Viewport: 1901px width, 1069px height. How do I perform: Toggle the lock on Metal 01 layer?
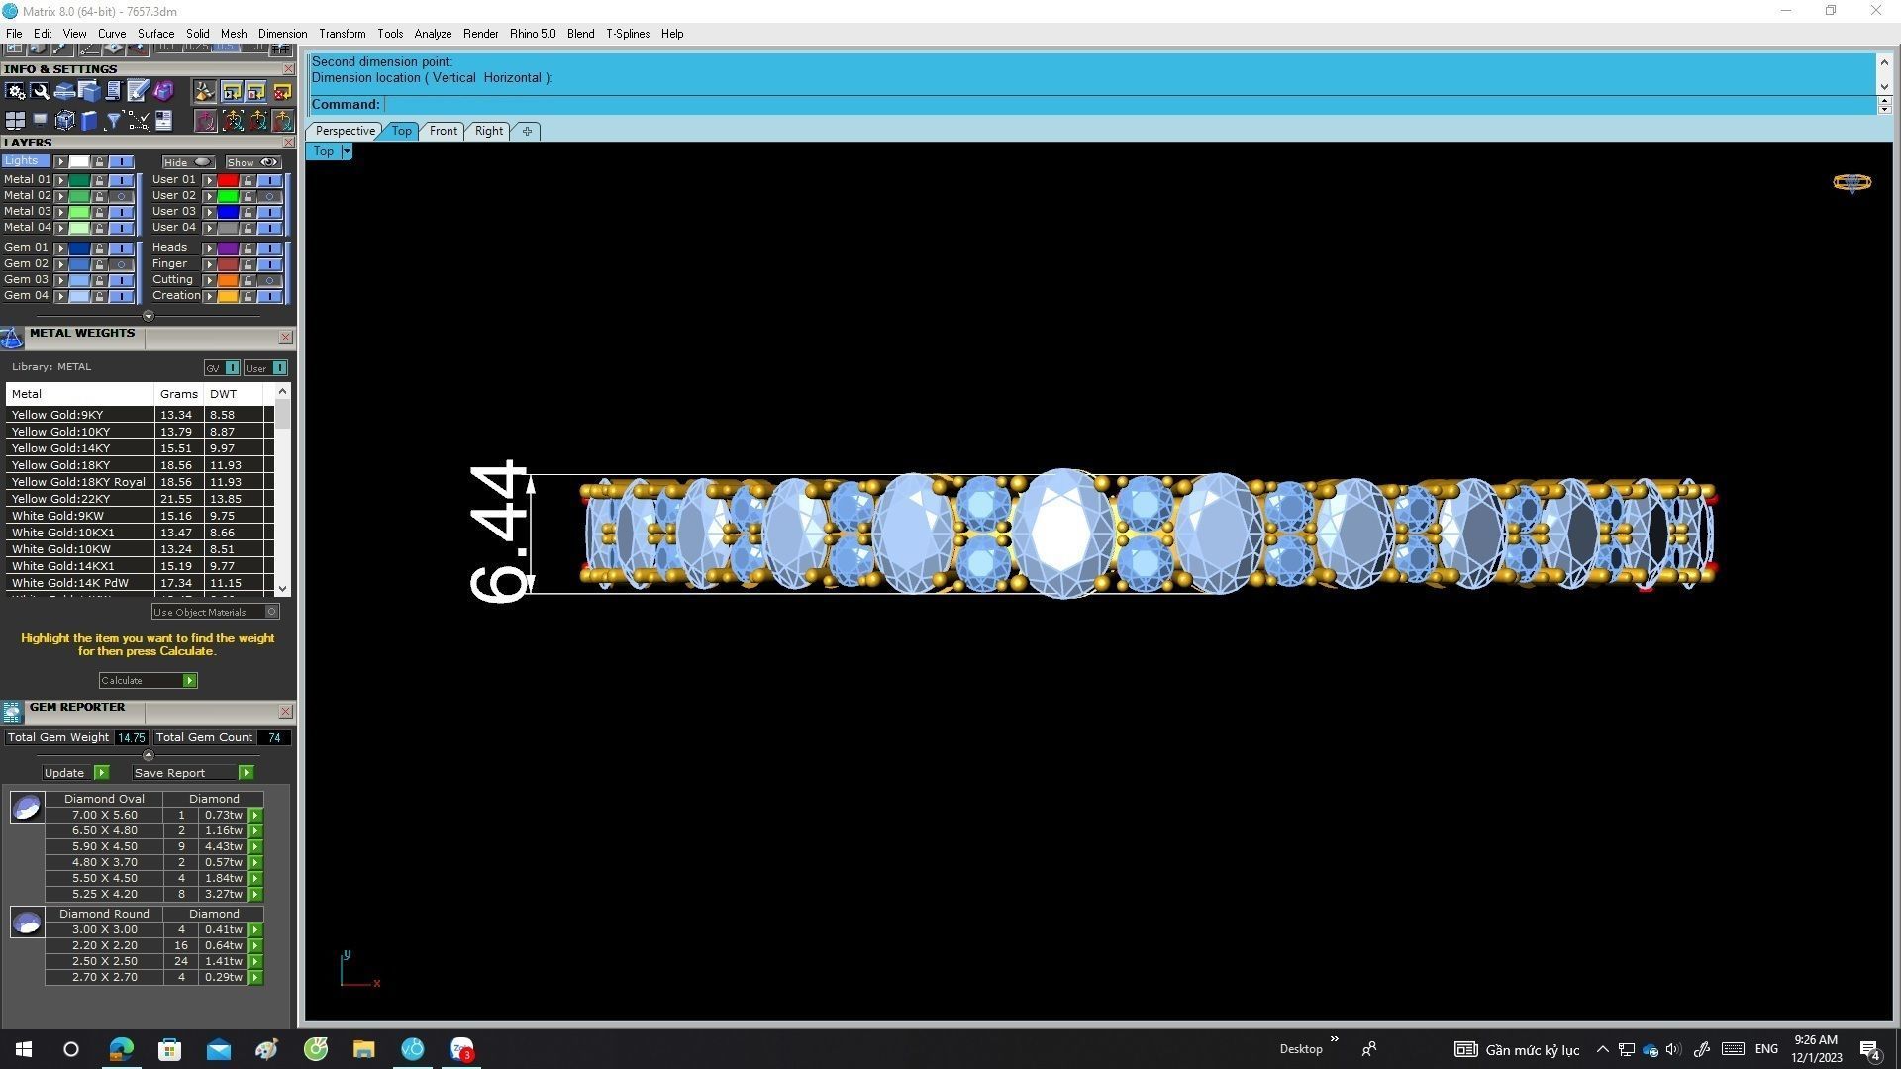point(99,180)
